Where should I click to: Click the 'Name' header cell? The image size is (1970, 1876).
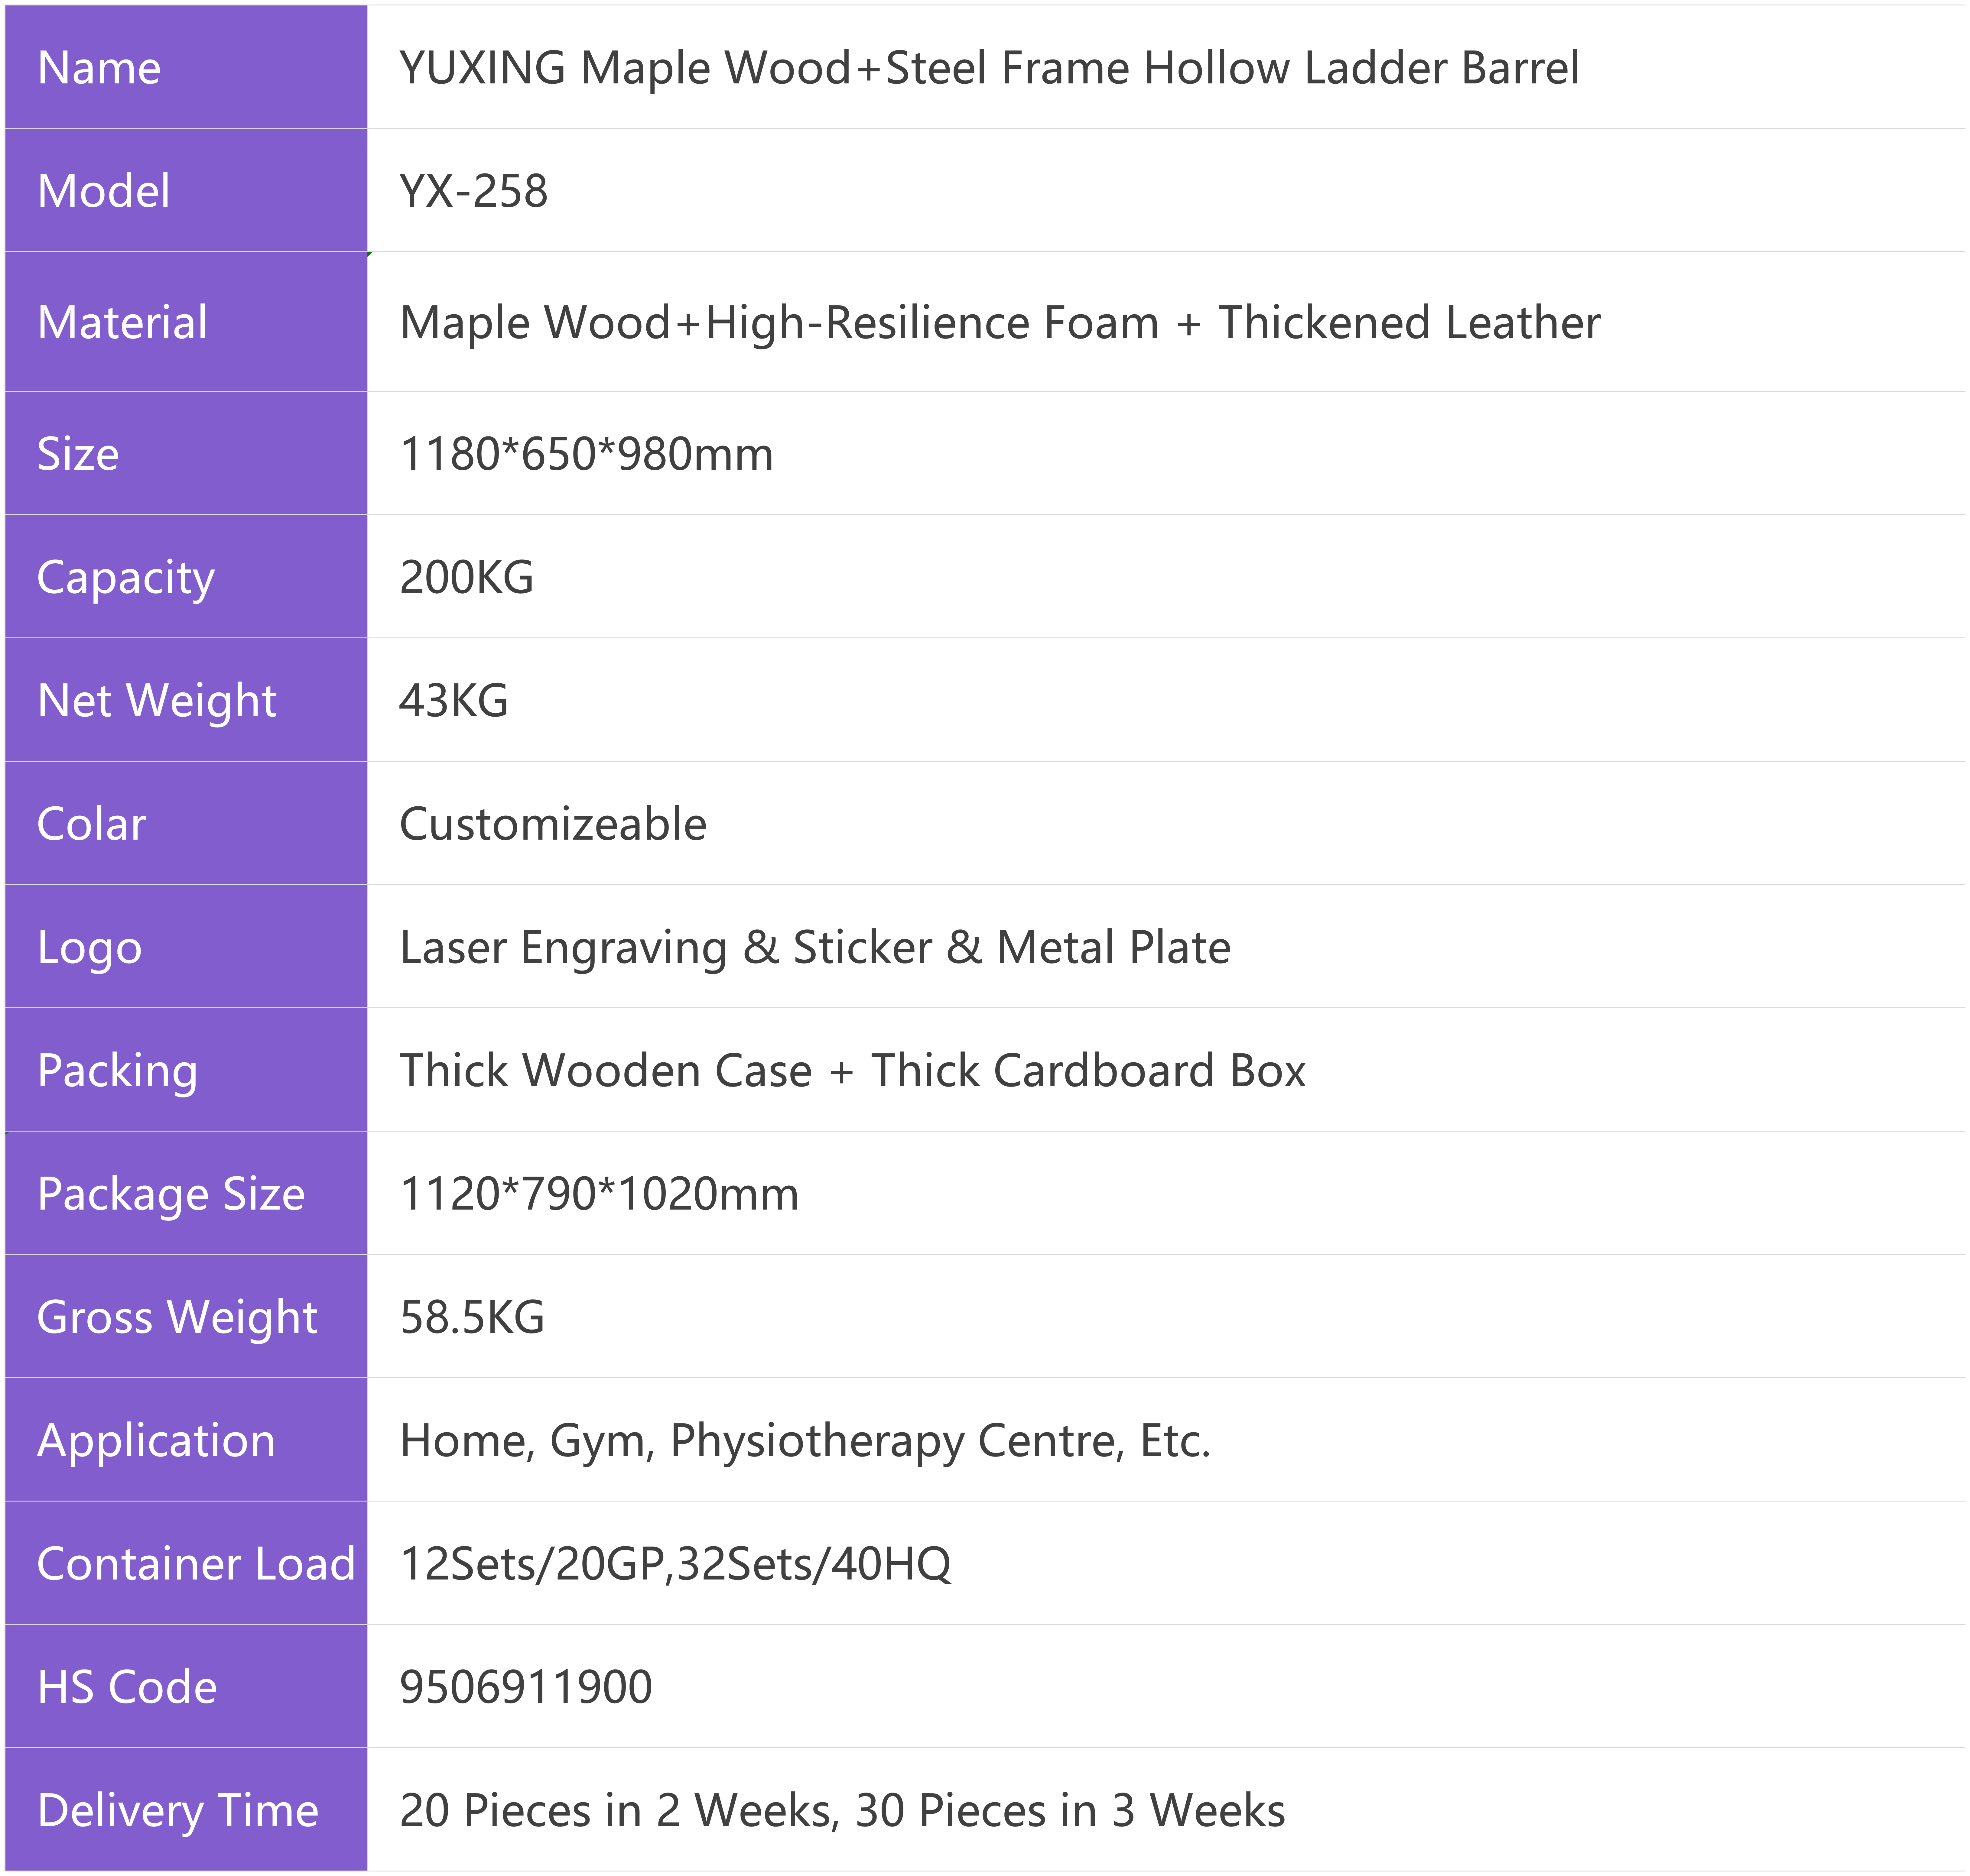click(186, 67)
